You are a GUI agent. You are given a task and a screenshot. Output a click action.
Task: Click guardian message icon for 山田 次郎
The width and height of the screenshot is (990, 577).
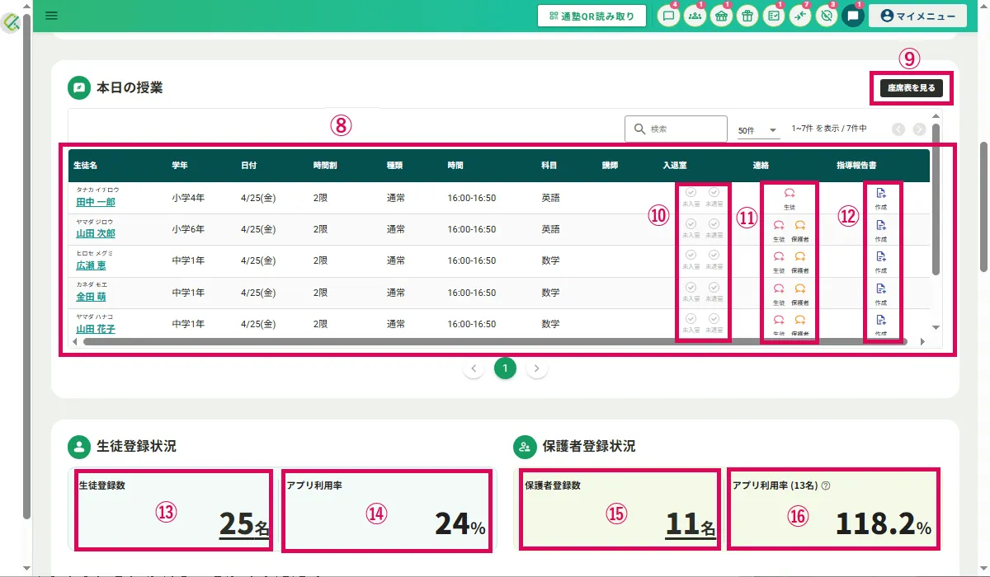799,225
